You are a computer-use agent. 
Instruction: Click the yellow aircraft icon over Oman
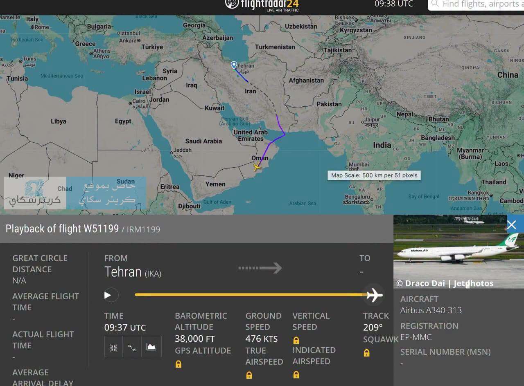point(257,167)
